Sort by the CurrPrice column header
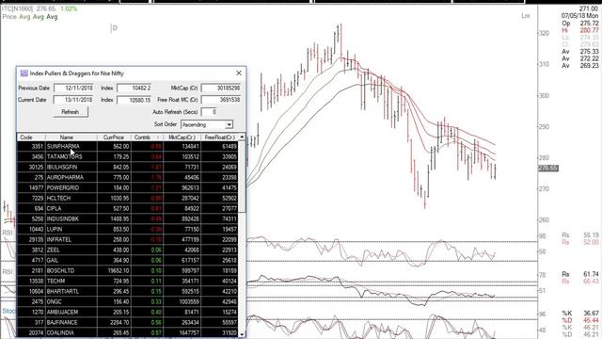This screenshot has width=602, height=339. click(x=114, y=137)
